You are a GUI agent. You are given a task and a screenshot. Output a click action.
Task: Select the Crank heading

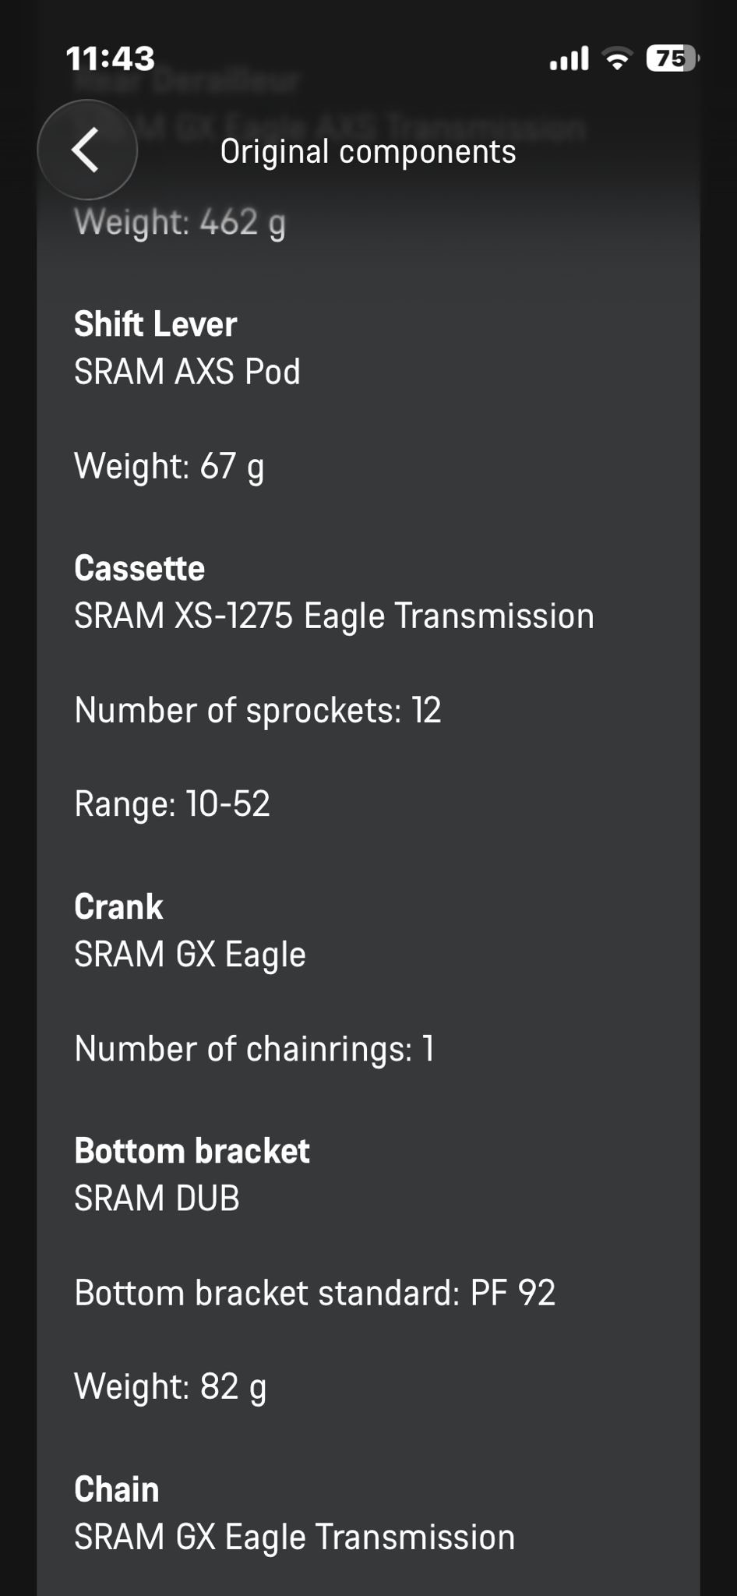[x=118, y=906]
